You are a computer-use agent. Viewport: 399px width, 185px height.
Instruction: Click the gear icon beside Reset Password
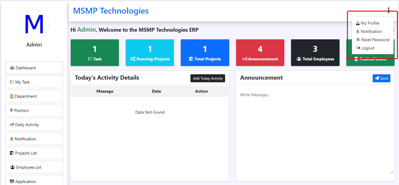pos(358,40)
